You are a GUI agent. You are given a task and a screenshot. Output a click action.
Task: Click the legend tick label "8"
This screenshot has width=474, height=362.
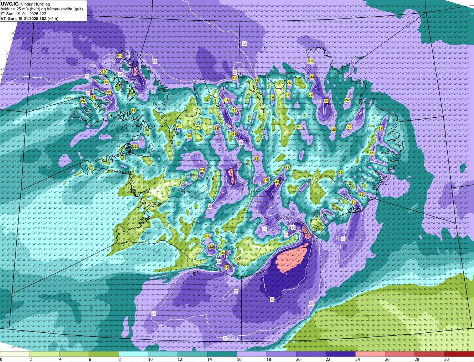tap(120, 359)
